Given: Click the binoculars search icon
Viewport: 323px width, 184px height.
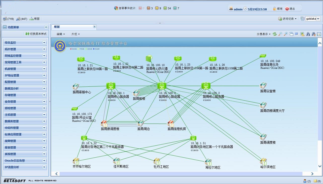Looking at the screenshot, I should click(308, 34).
